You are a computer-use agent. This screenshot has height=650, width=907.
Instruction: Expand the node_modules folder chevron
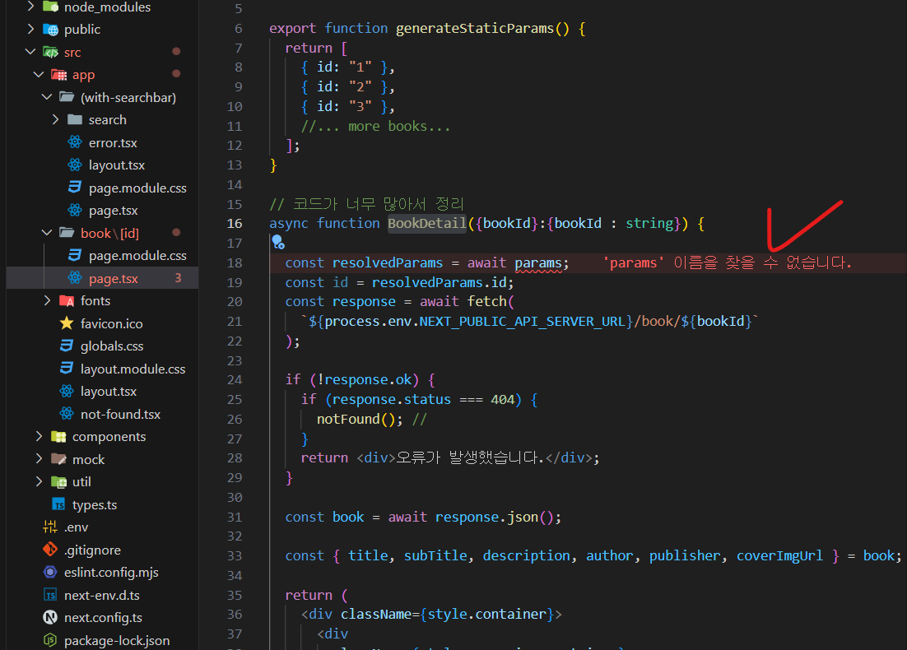tap(30, 7)
